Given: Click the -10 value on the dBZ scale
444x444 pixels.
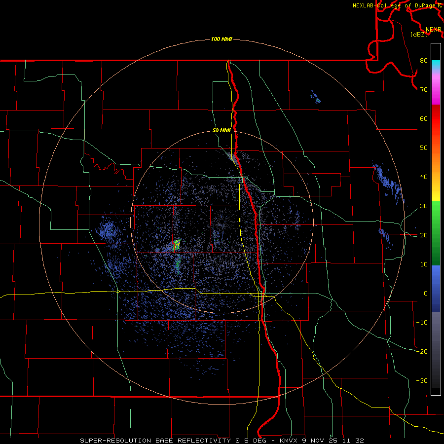Looking at the screenshot, I should point(422,323).
